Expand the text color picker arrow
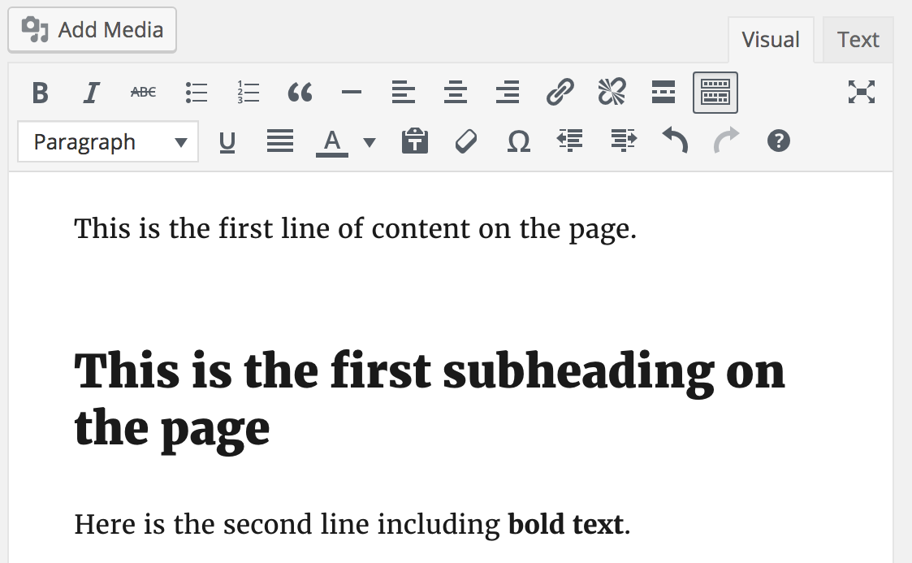This screenshot has width=912, height=563. pos(370,143)
